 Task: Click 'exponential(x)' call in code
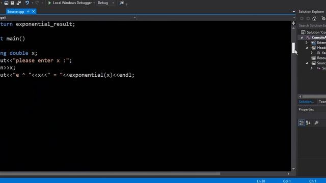(x=91, y=75)
